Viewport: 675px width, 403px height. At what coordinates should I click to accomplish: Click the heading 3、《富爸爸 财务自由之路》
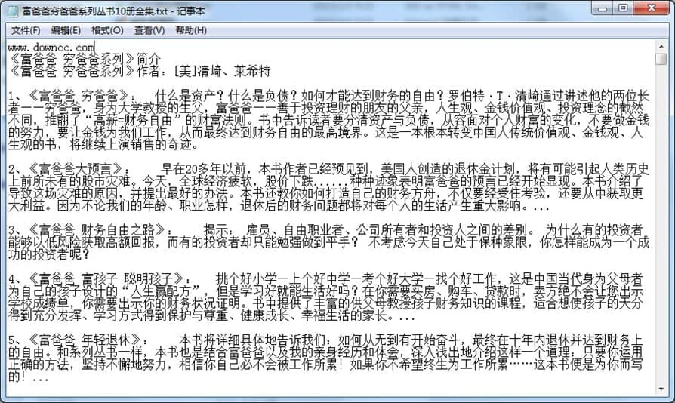[x=87, y=230]
